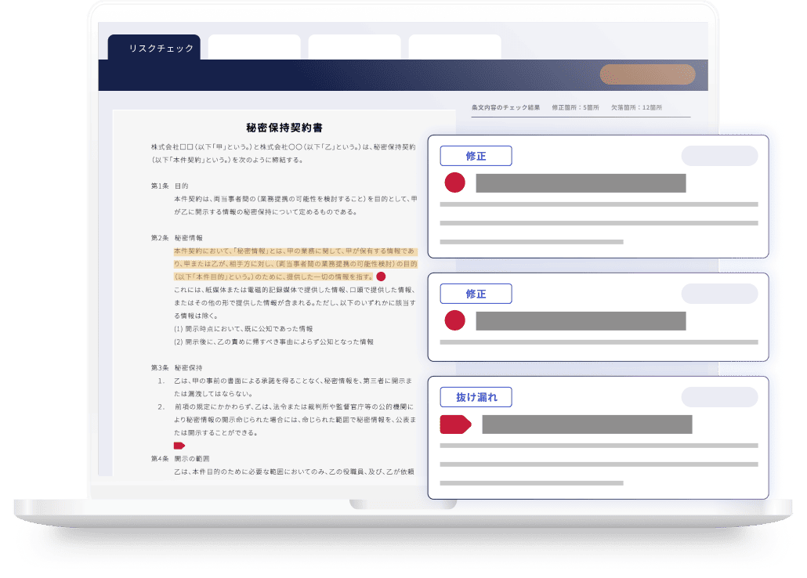Click the 秘密保持契約書 document title
807x578 pixels.
[284, 128]
